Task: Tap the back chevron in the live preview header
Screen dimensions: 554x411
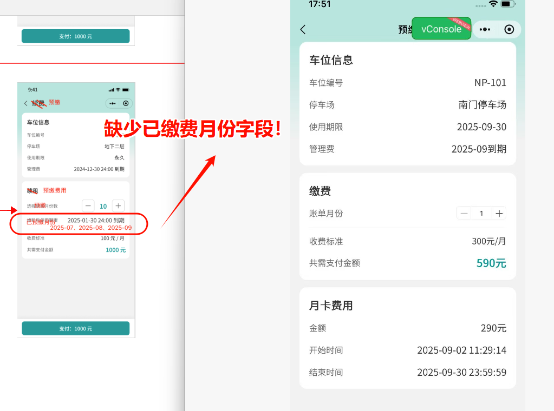Action: pyautogui.click(x=303, y=30)
